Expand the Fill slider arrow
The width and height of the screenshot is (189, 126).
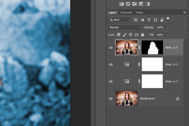167,35
